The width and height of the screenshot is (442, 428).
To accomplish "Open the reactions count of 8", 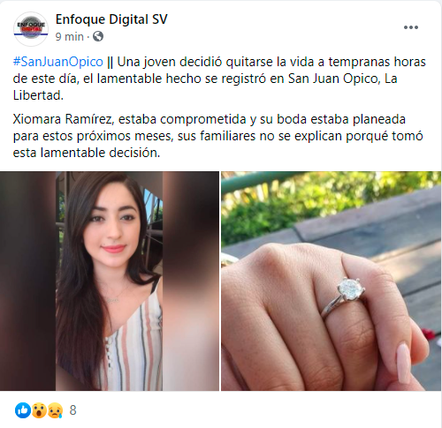I will coord(72,410).
